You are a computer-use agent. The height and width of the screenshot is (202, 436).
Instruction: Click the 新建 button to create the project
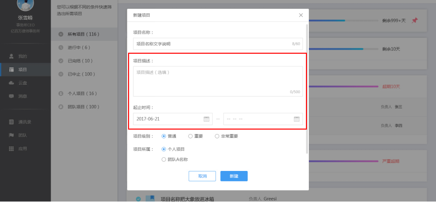click(234, 176)
